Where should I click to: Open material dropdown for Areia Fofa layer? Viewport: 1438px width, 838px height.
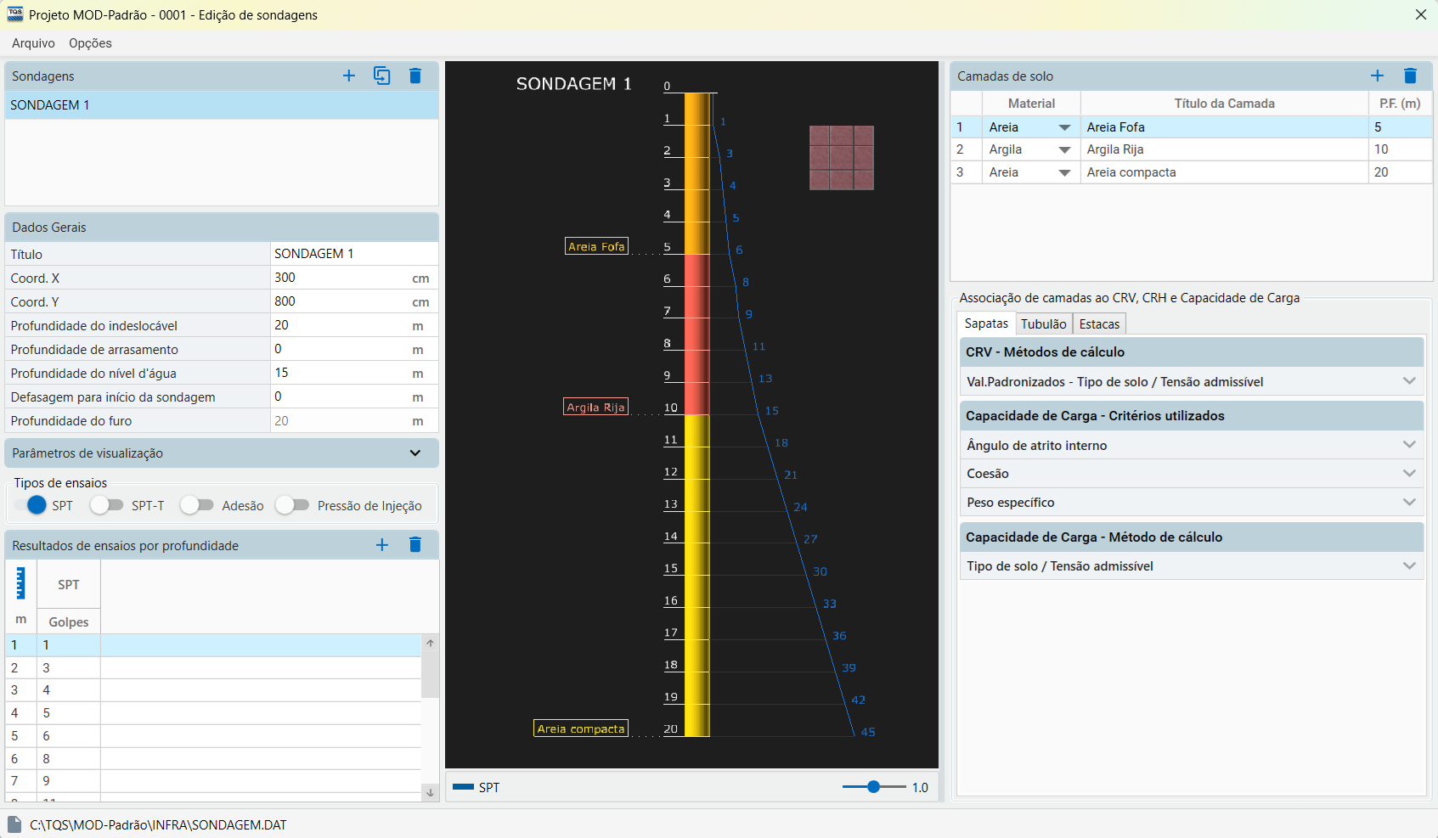pos(1064,127)
